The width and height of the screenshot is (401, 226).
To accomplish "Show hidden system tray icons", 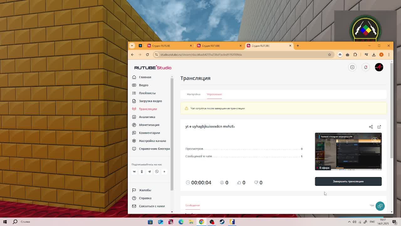I will click(349, 222).
